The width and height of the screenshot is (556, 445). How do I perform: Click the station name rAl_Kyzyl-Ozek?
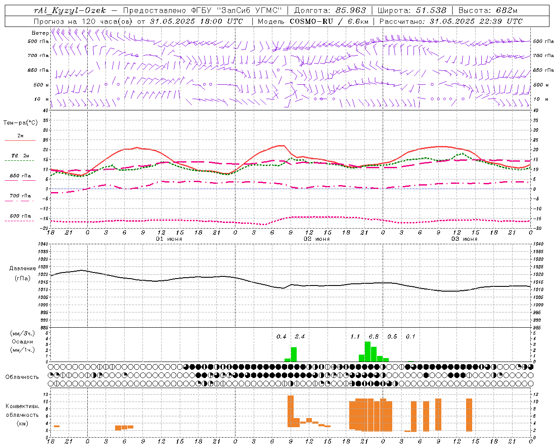click(x=69, y=10)
